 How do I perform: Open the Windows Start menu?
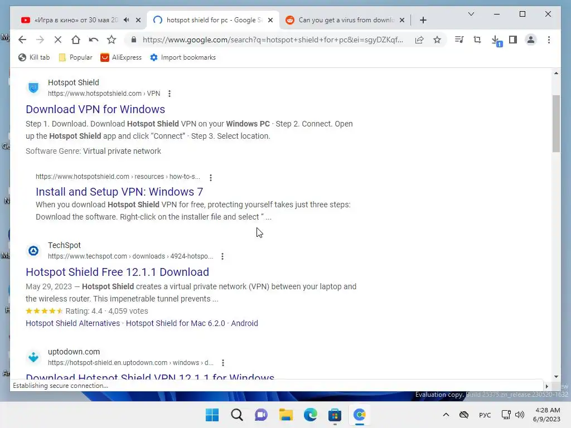pos(212,415)
